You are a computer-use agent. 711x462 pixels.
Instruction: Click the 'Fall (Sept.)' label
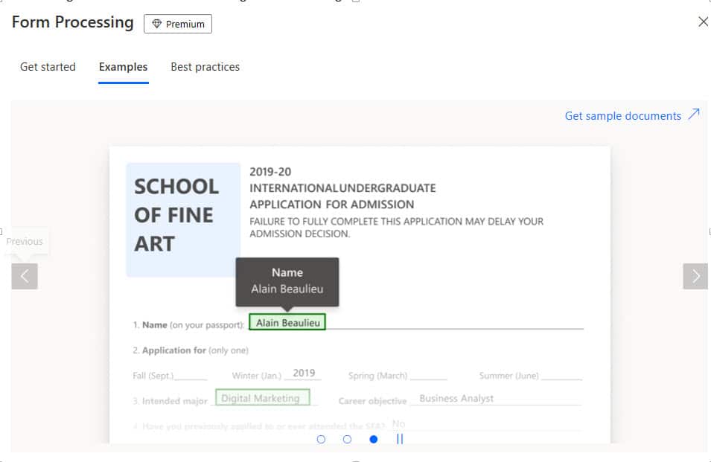point(153,376)
